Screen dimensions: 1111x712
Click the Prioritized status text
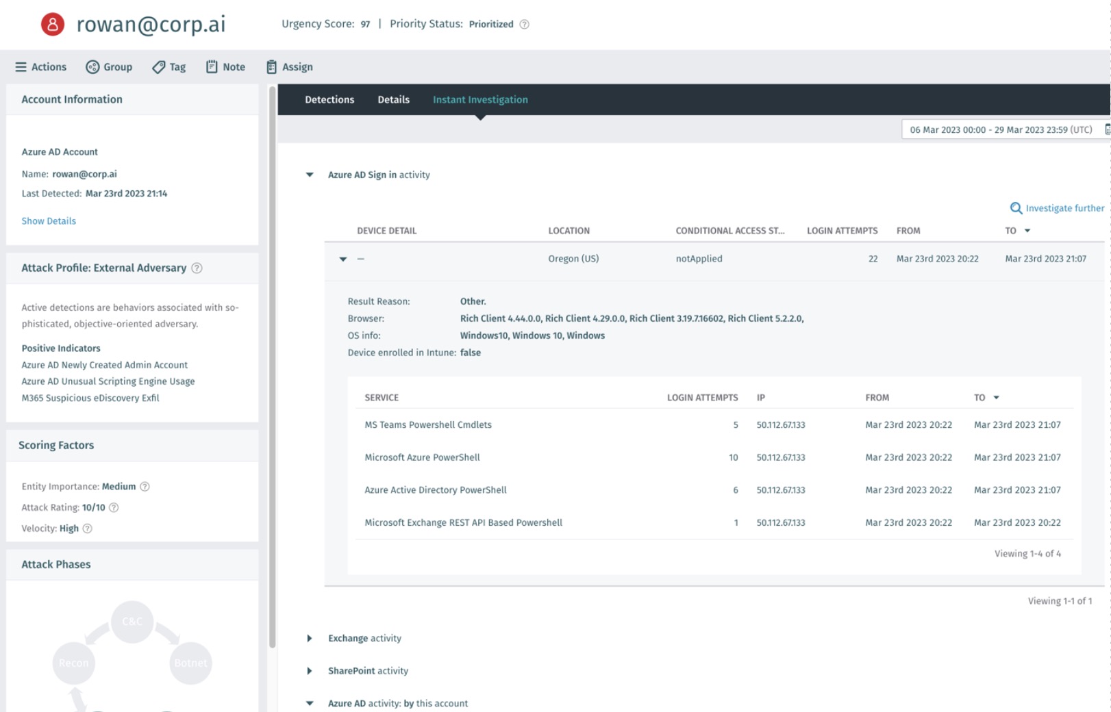[x=491, y=24]
